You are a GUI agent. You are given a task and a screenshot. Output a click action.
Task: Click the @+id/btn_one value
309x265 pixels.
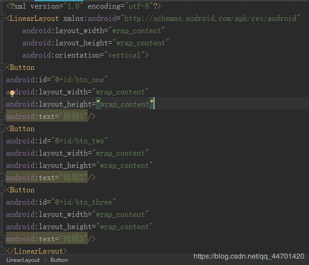pyautogui.click(x=80, y=80)
